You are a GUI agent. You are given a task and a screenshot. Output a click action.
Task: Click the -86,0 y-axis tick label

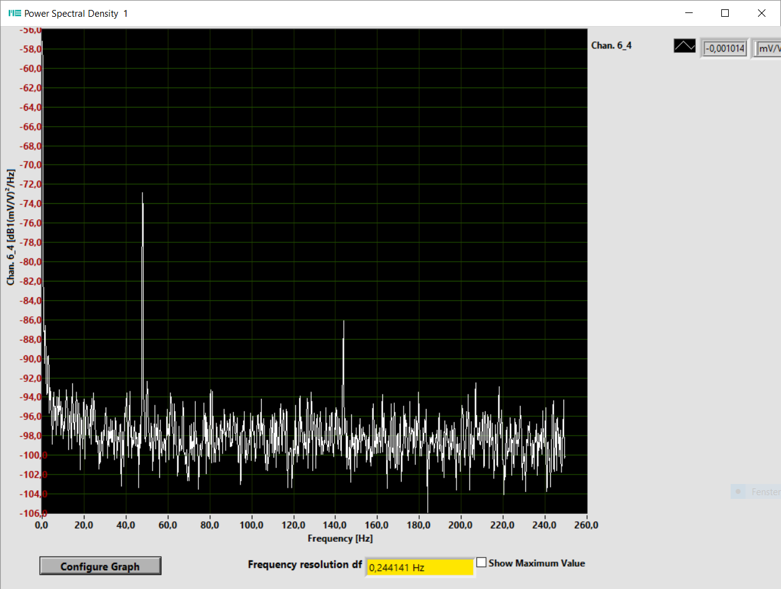point(30,320)
